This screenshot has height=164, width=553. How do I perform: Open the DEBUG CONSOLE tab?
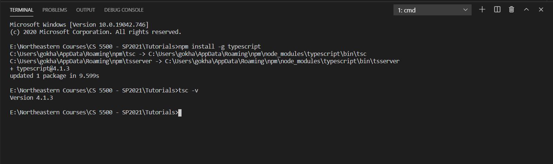click(x=124, y=10)
